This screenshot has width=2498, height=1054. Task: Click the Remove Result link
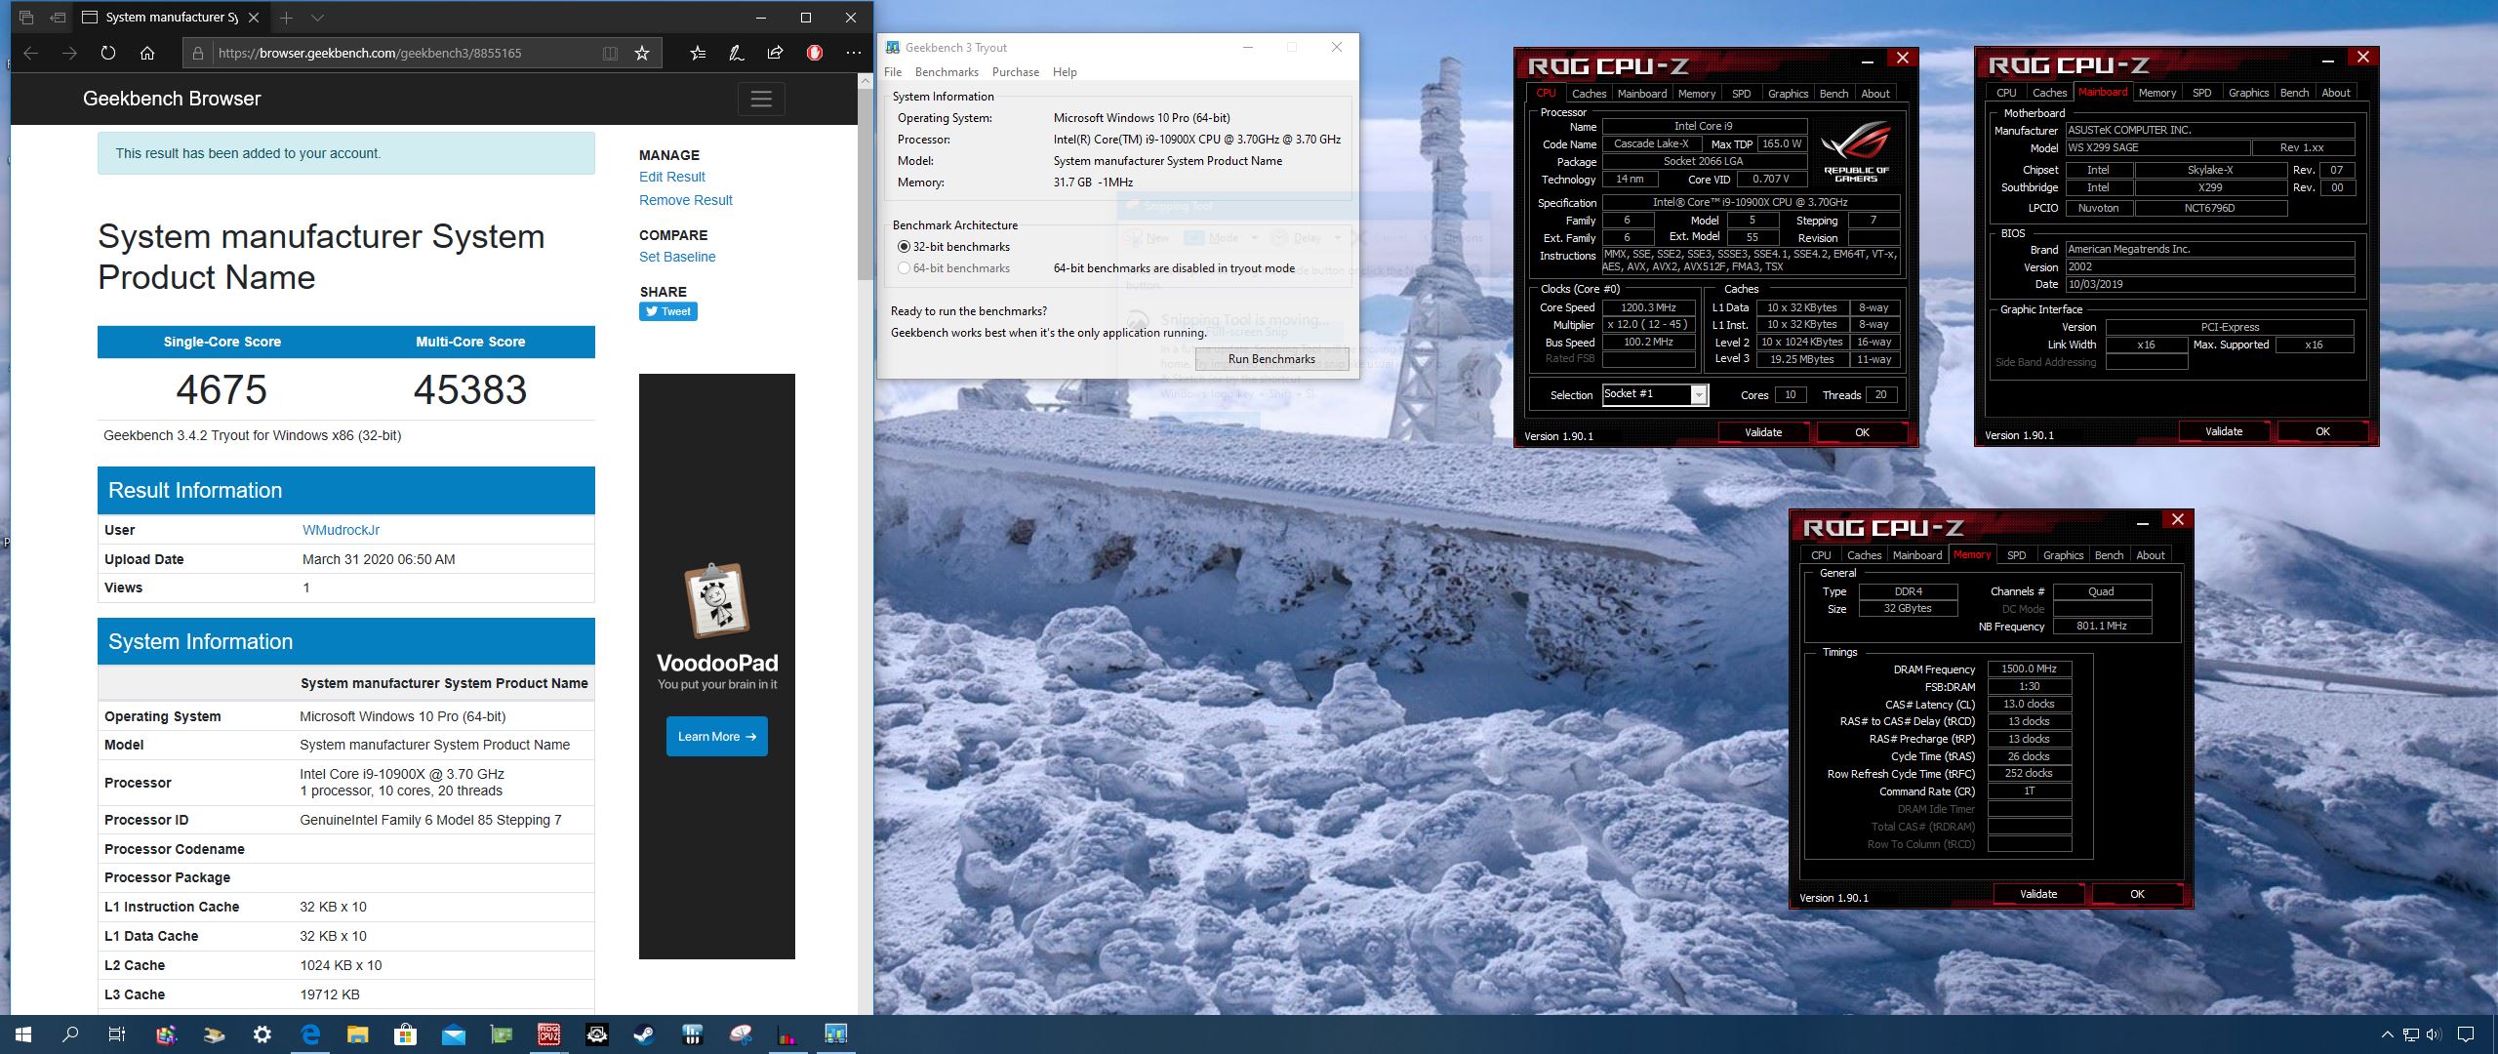686,200
